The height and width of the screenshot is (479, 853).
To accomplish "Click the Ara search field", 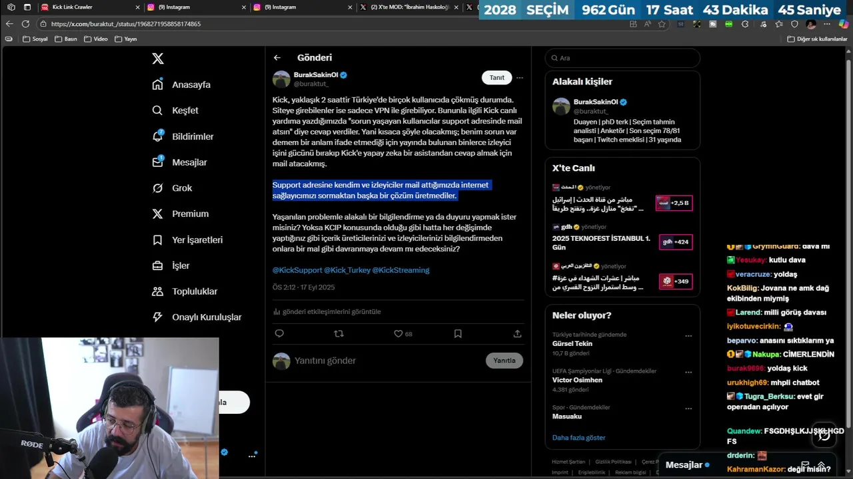I will [x=622, y=58].
